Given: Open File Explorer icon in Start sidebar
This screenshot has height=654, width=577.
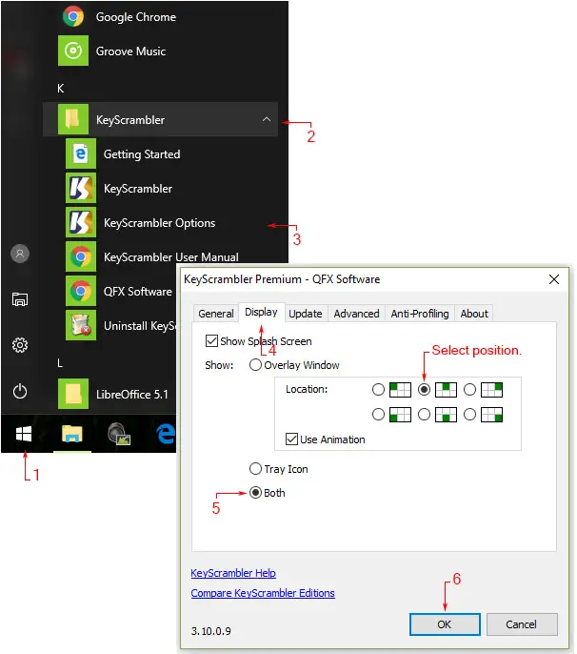Looking at the screenshot, I should pos(20,299).
